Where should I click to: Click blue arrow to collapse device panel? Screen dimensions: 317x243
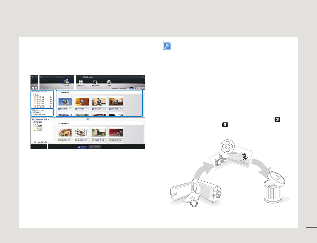[x=88, y=119]
